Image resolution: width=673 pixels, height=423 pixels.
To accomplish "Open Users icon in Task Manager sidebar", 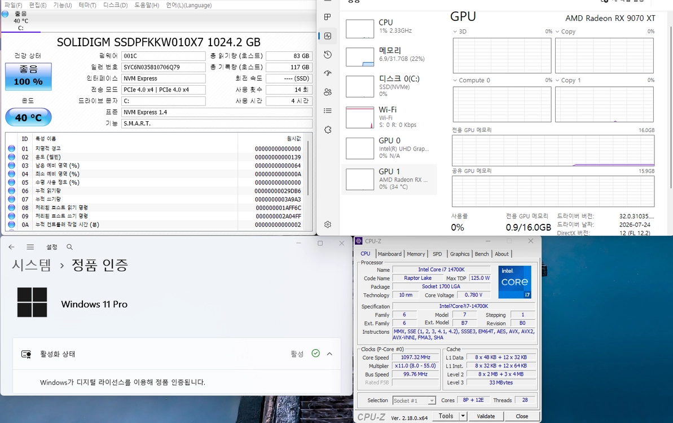I will pyautogui.click(x=328, y=92).
